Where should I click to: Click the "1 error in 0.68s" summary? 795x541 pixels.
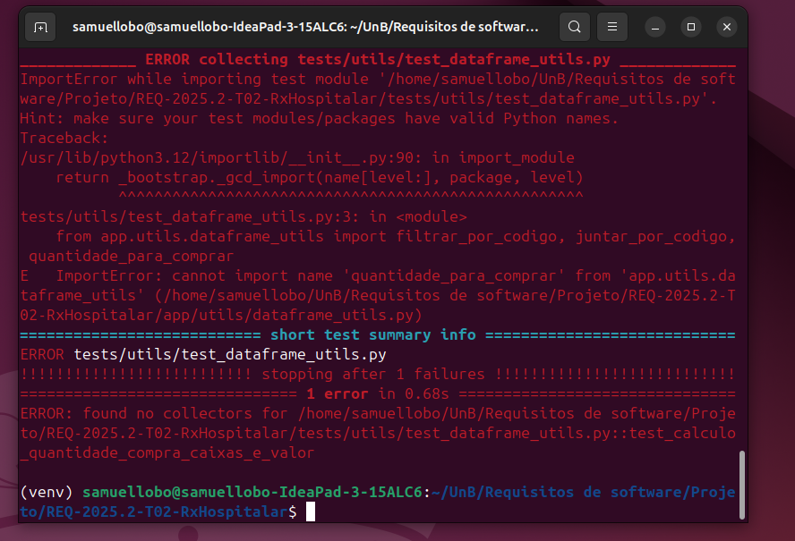coord(376,393)
